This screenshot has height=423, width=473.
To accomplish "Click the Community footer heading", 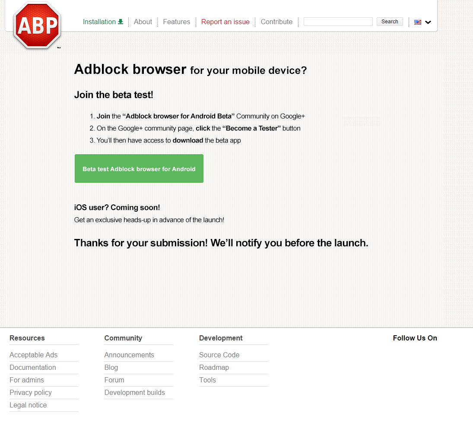I will [123, 338].
